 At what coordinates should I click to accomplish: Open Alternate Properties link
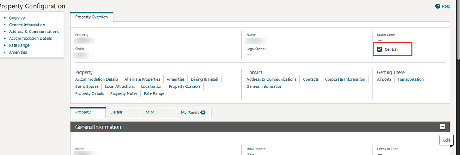[142, 79]
